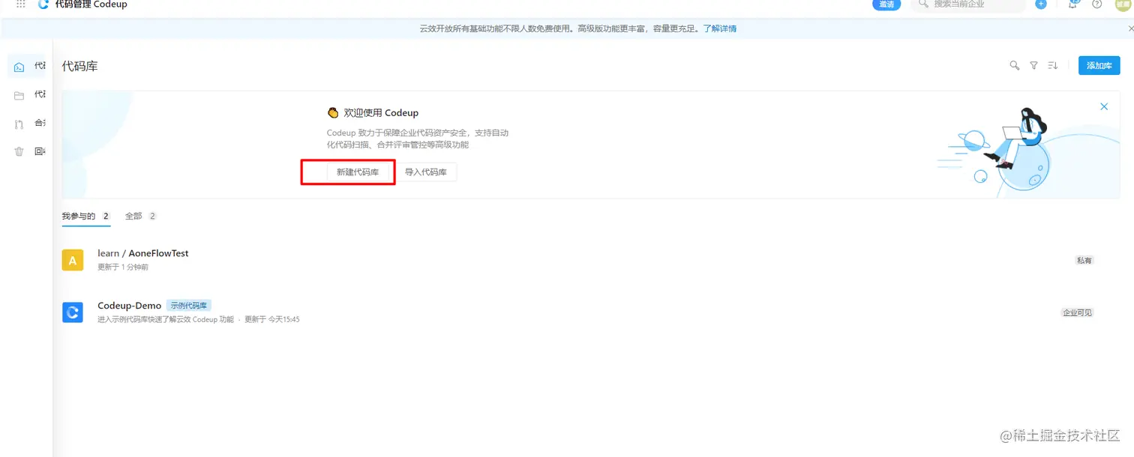
Task: Open the notifications bell
Action: (x=1072, y=4)
